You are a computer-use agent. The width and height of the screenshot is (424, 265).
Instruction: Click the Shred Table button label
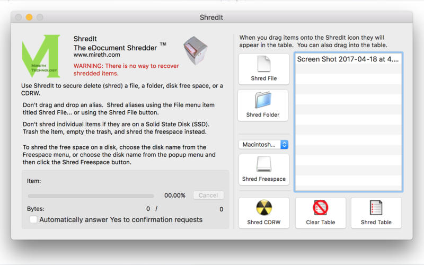[x=376, y=222]
